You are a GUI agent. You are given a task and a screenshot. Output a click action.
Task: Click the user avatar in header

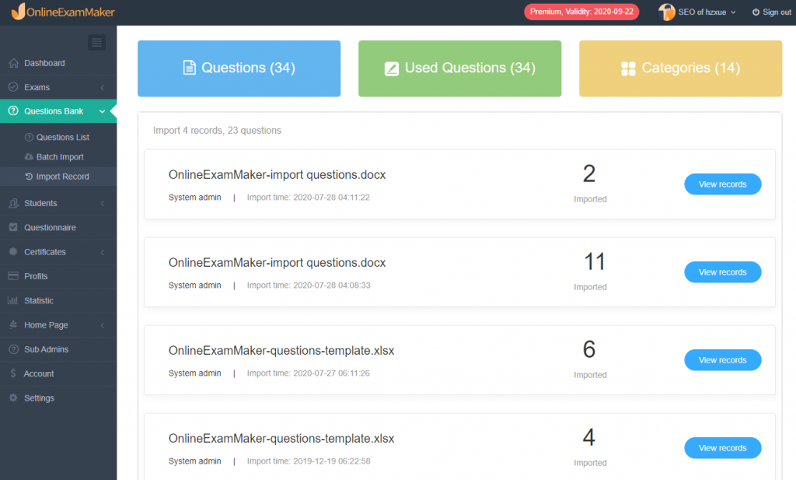[667, 12]
